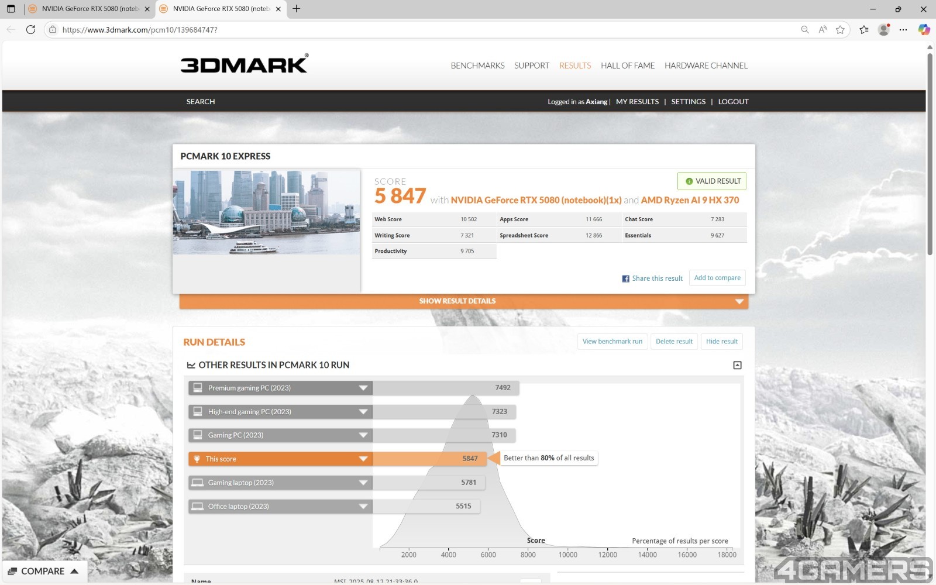Image resolution: width=936 pixels, height=585 pixels.
Task: Add this page to favorites star icon
Action: pyautogui.click(x=840, y=29)
